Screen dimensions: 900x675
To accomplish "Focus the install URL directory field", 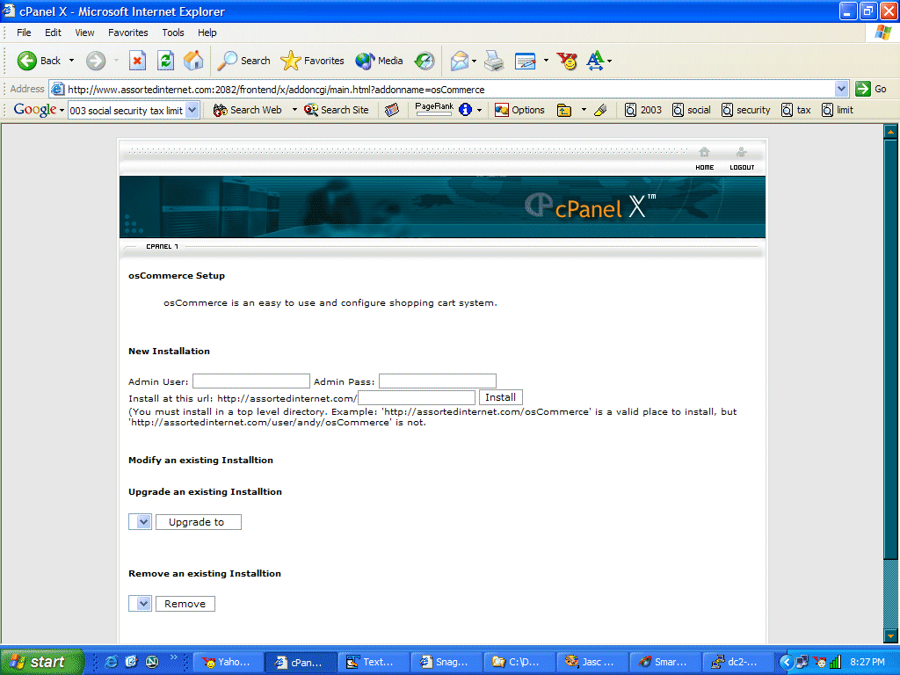I will coord(416,397).
